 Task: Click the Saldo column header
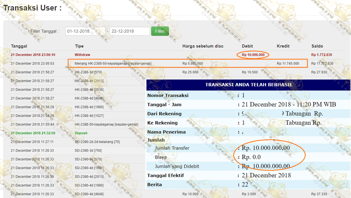point(317,46)
